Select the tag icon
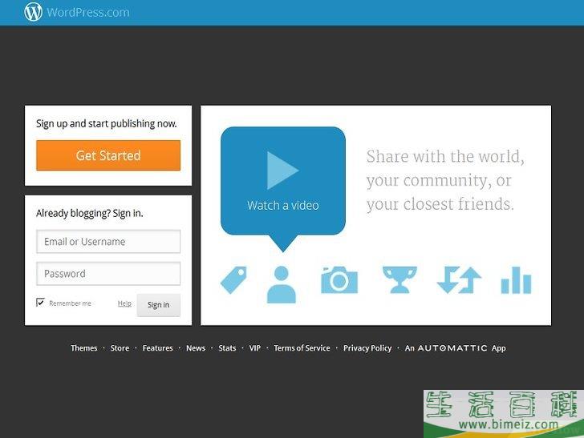Viewport: 584px width, 438px height. [x=233, y=280]
